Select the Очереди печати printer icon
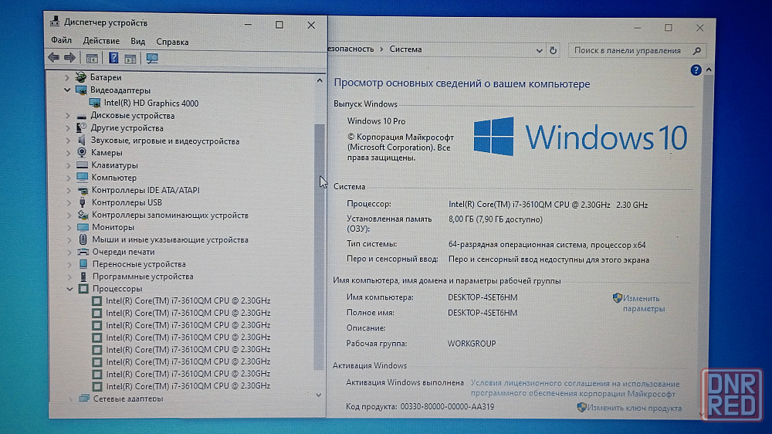The width and height of the screenshot is (772, 434). tap(83, 252)
